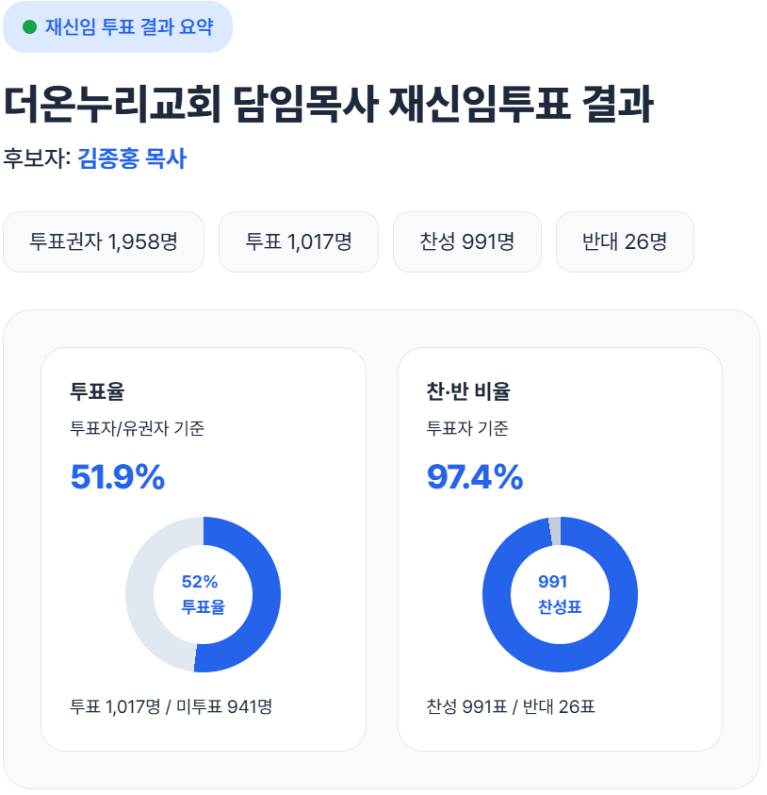Click the 97.4% approval figure

coord(475,477)
